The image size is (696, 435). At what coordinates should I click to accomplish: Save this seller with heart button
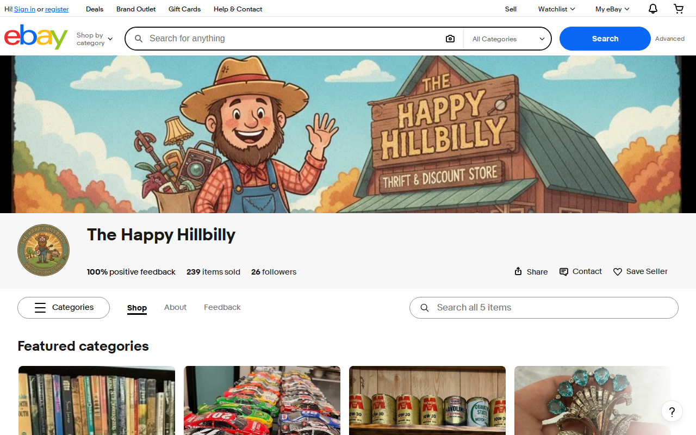click(x=640, y=271)
